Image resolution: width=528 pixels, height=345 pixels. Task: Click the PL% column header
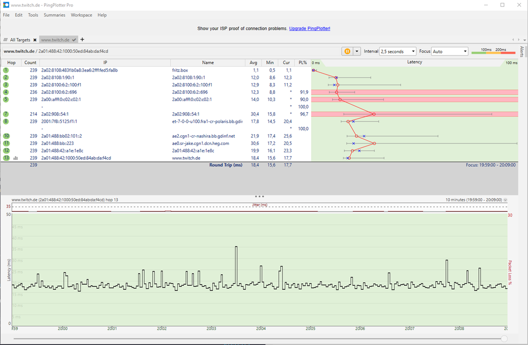click(x=303, y=62)
